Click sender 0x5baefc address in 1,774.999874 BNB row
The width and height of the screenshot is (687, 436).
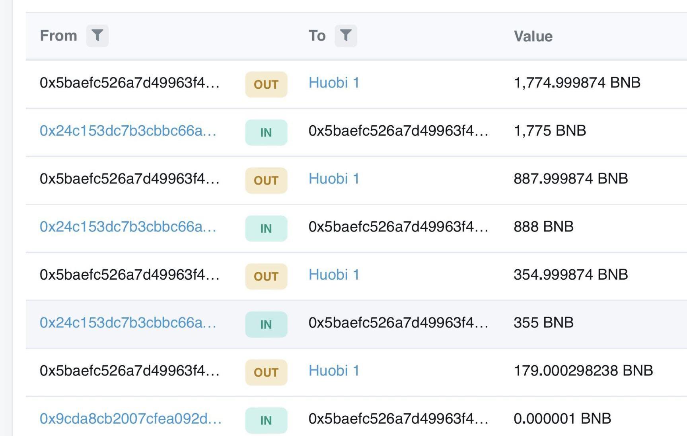click(129, 83)
